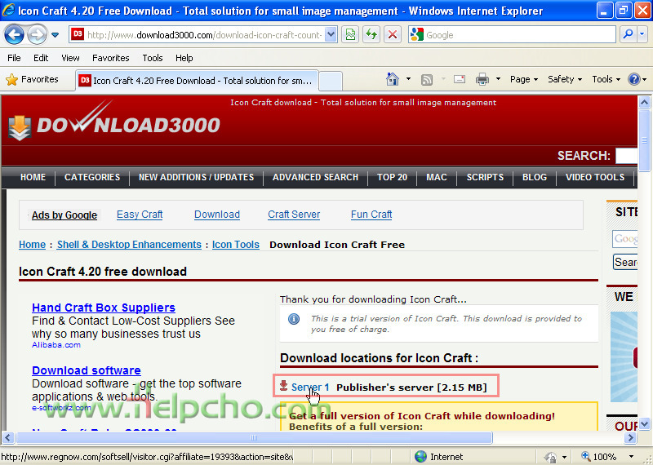
Task: Toggle Compatibility View broken-page icon
Action: (x=351, y=34)
